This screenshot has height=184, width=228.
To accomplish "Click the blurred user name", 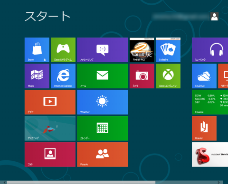I will click(x=180, y=17).
